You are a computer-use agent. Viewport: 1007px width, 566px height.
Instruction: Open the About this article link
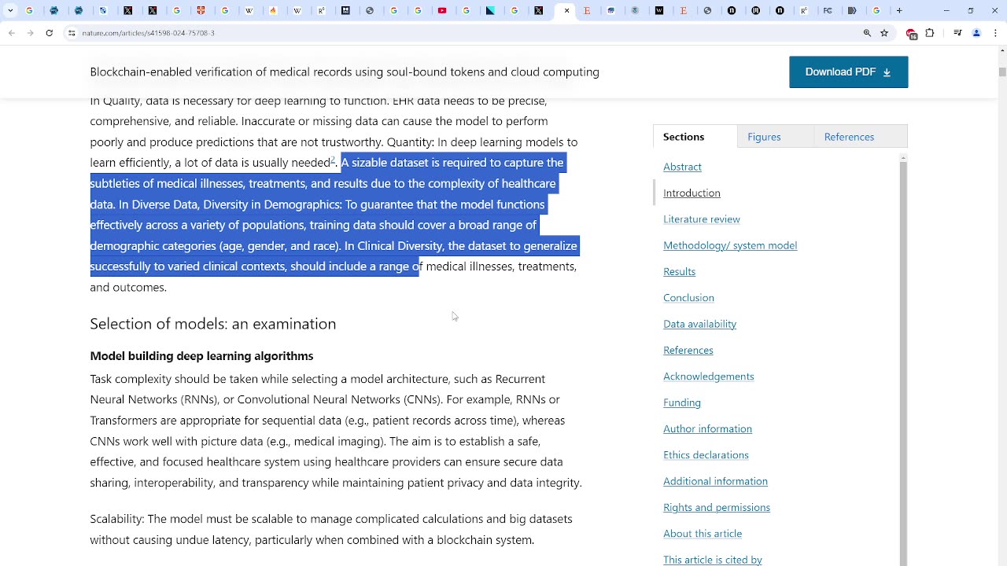pyautogui.click(x=703, y=534)
